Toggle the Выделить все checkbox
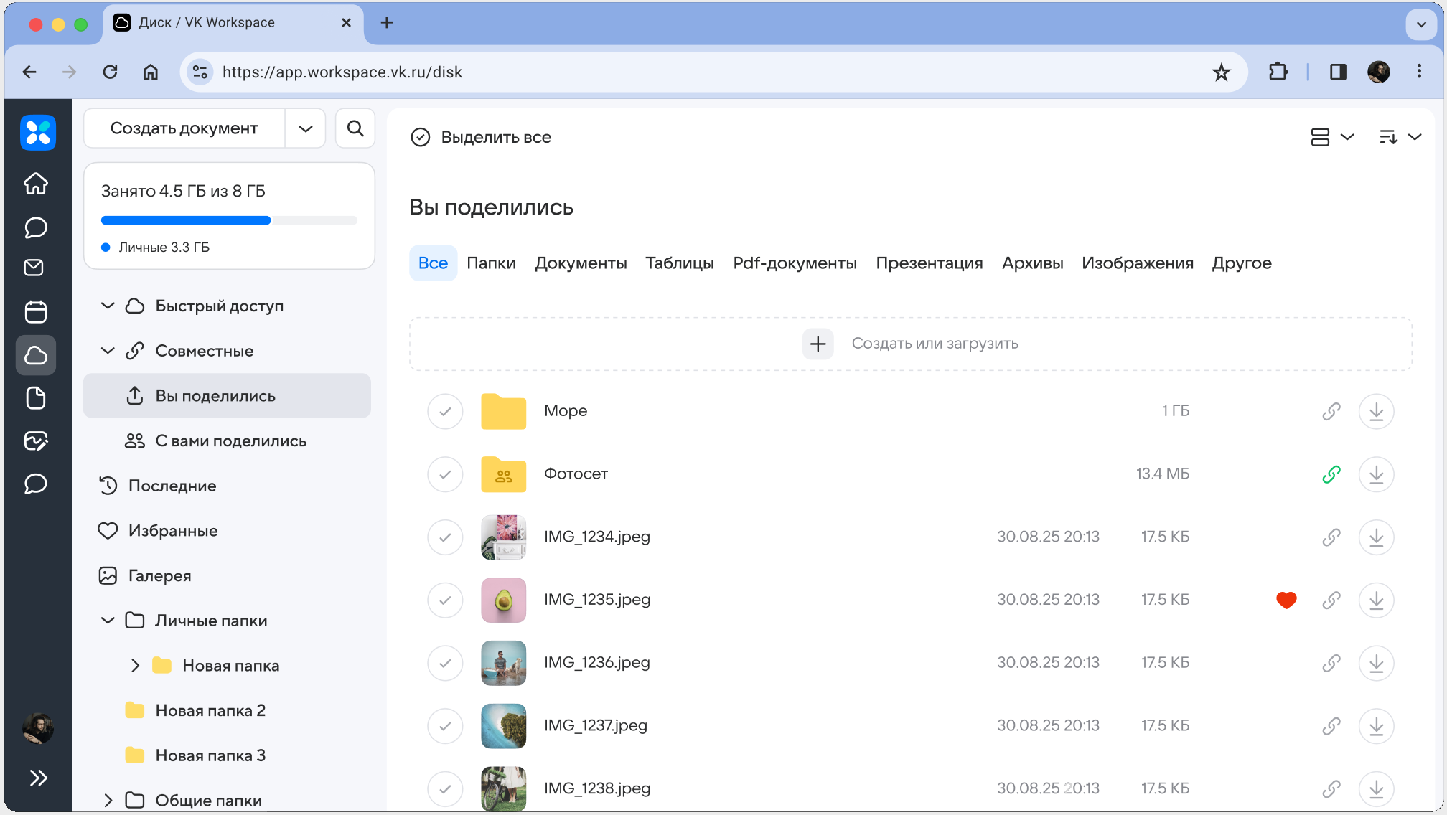 point(421,137)
